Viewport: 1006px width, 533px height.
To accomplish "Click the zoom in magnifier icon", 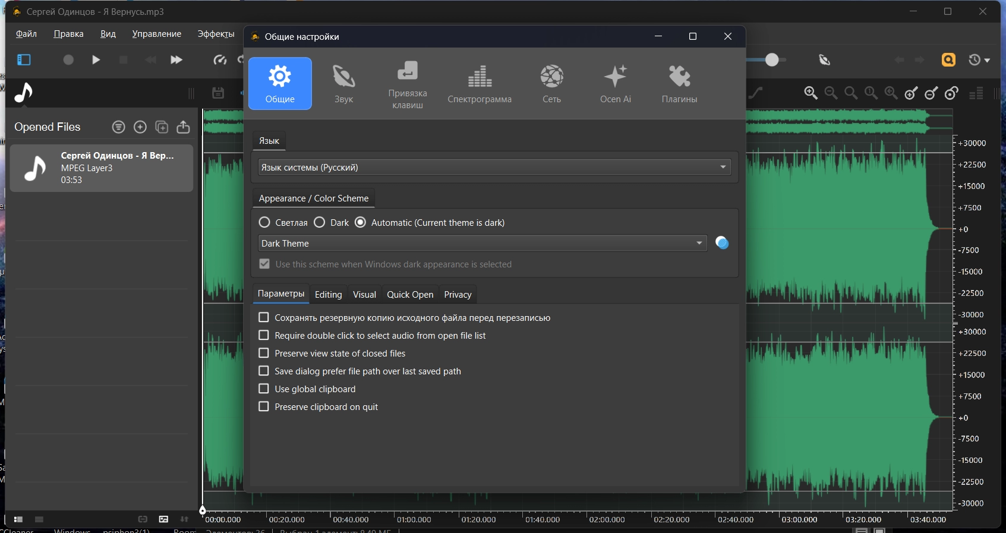I will [x=811, y=93].
